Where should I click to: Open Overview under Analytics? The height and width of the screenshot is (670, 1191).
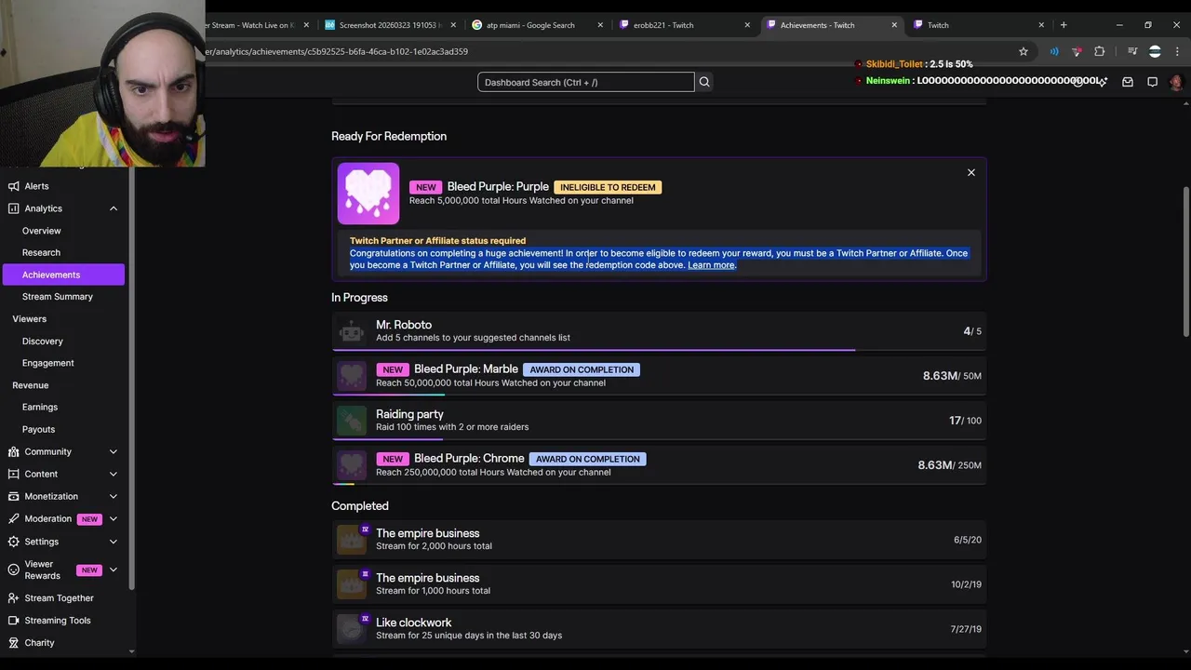(x=42, y=231)
